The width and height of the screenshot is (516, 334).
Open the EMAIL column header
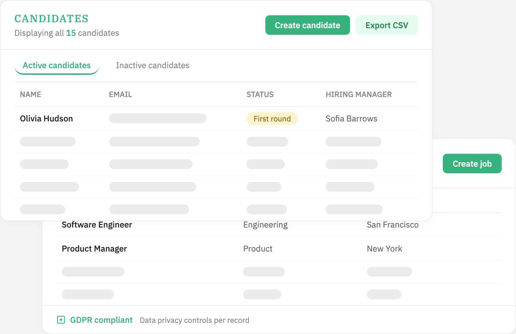coord(120,94)
